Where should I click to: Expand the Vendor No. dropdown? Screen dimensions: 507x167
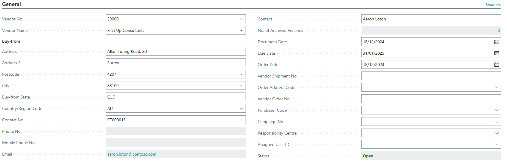pyautogui.click(x=241, y=19)
